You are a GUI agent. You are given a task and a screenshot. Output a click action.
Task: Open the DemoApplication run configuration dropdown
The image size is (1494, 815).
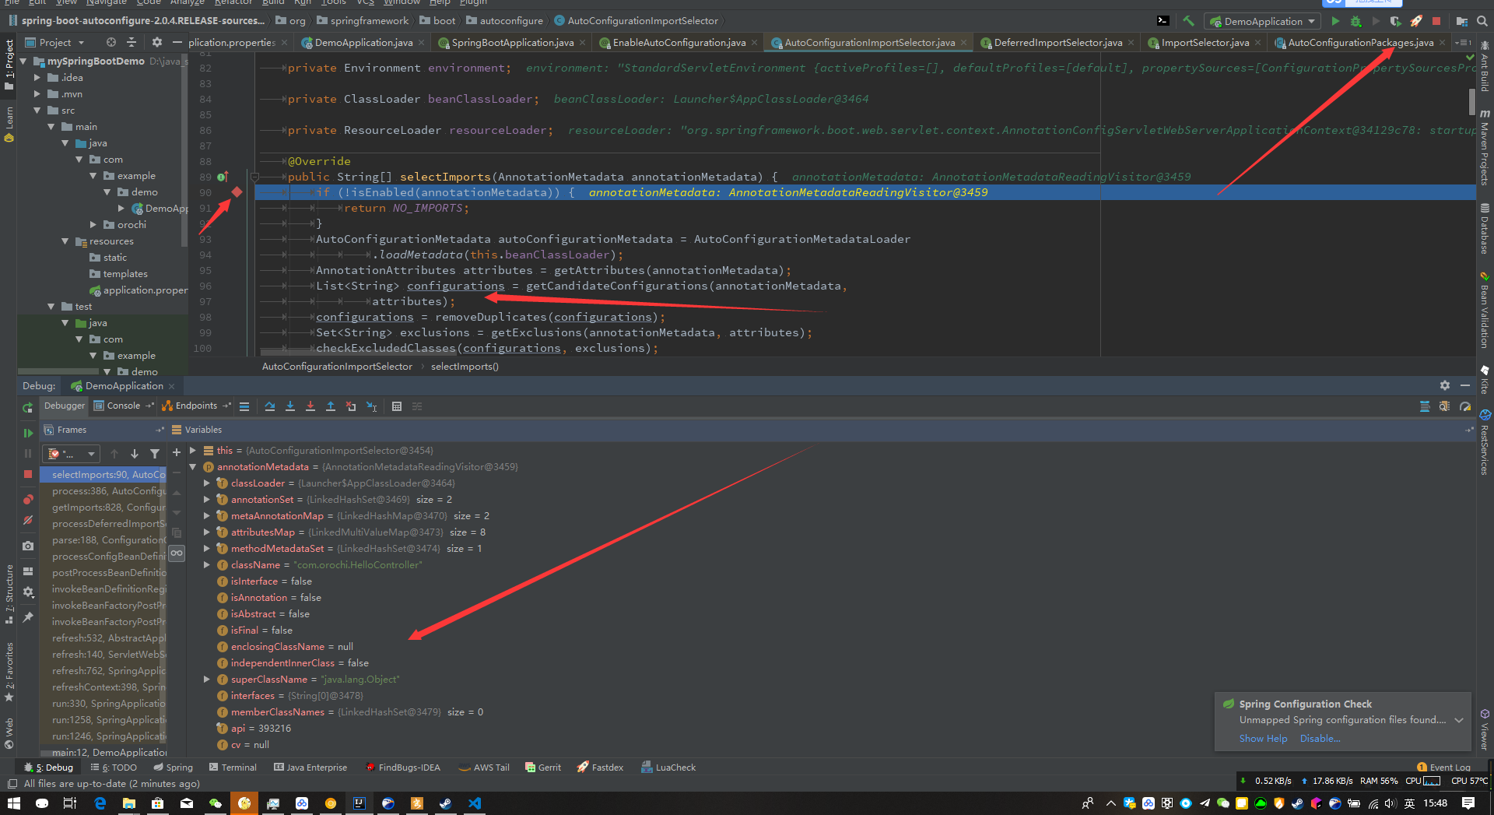pyautogui.click(x=1261, y=21)
